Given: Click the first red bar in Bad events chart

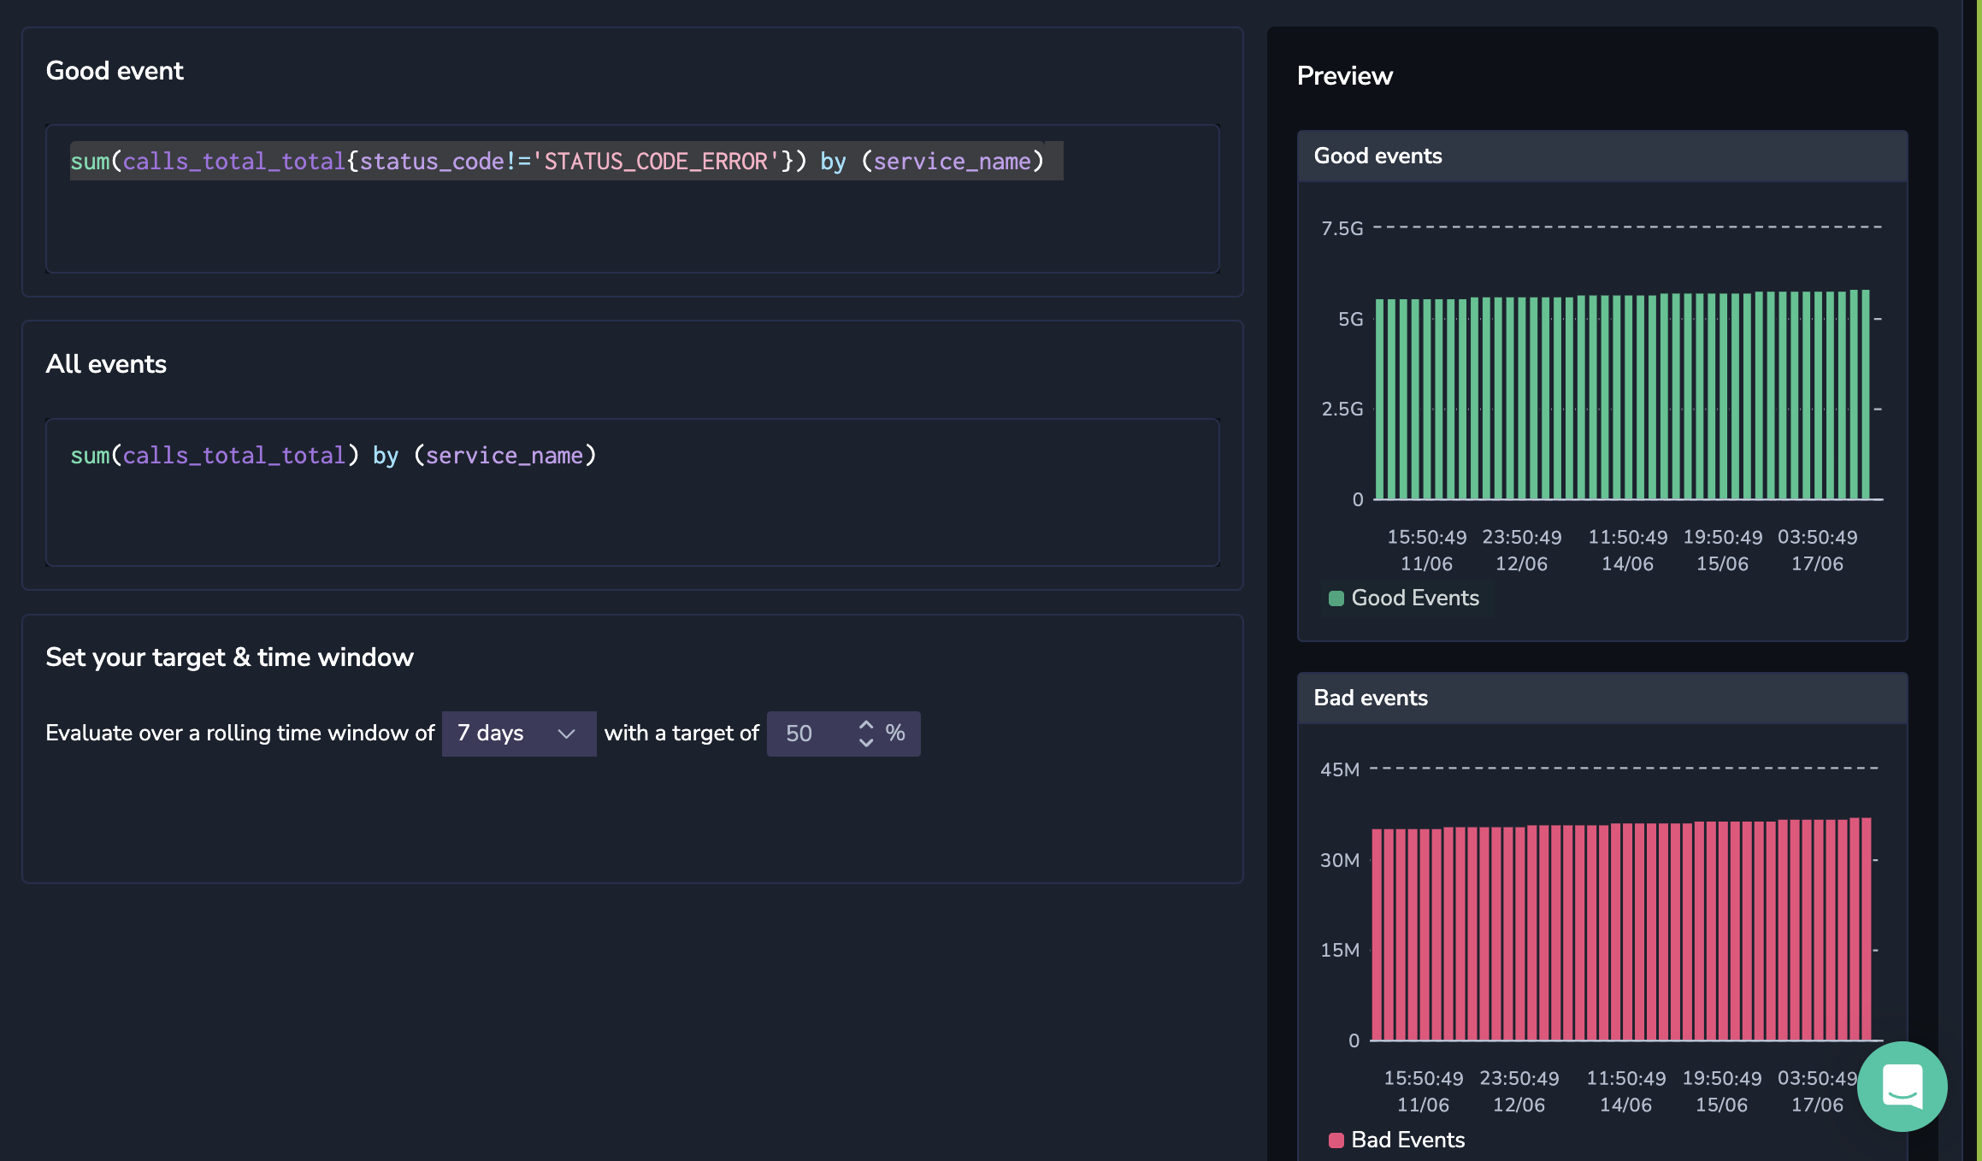Looking at the screenshot, I should point(1377,934).
